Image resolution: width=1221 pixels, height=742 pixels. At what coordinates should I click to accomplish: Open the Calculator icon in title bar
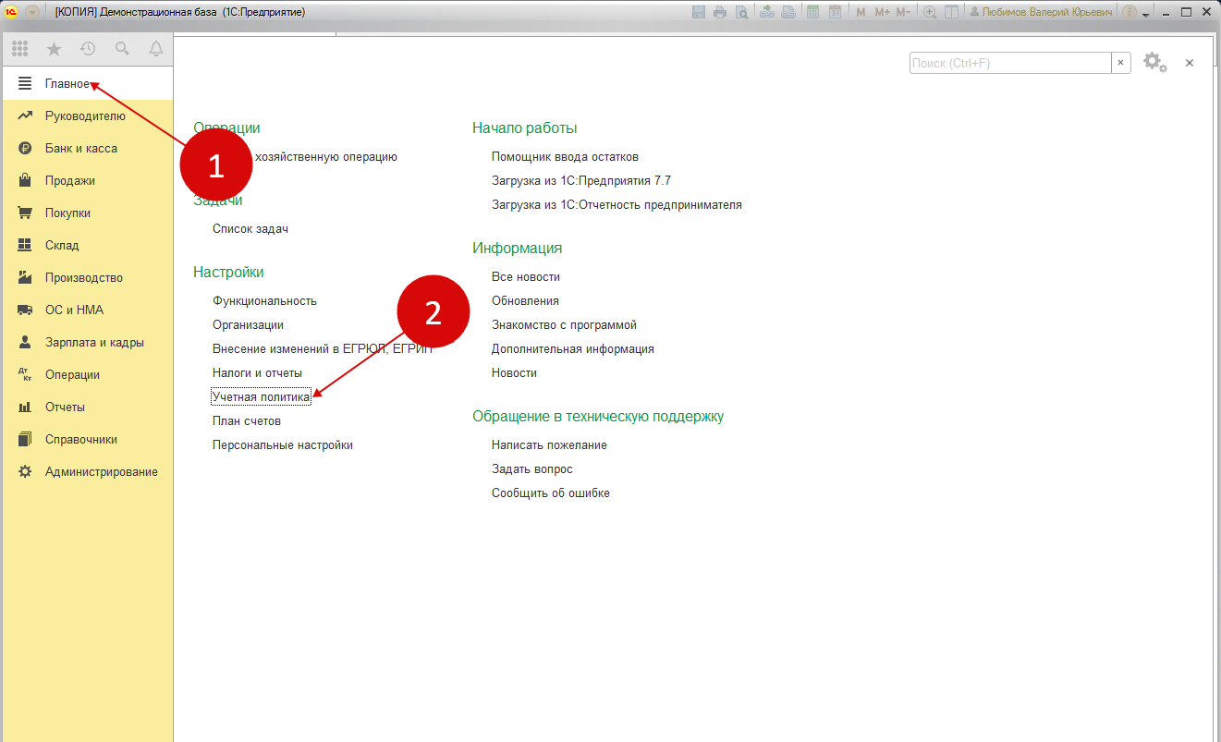812,12
